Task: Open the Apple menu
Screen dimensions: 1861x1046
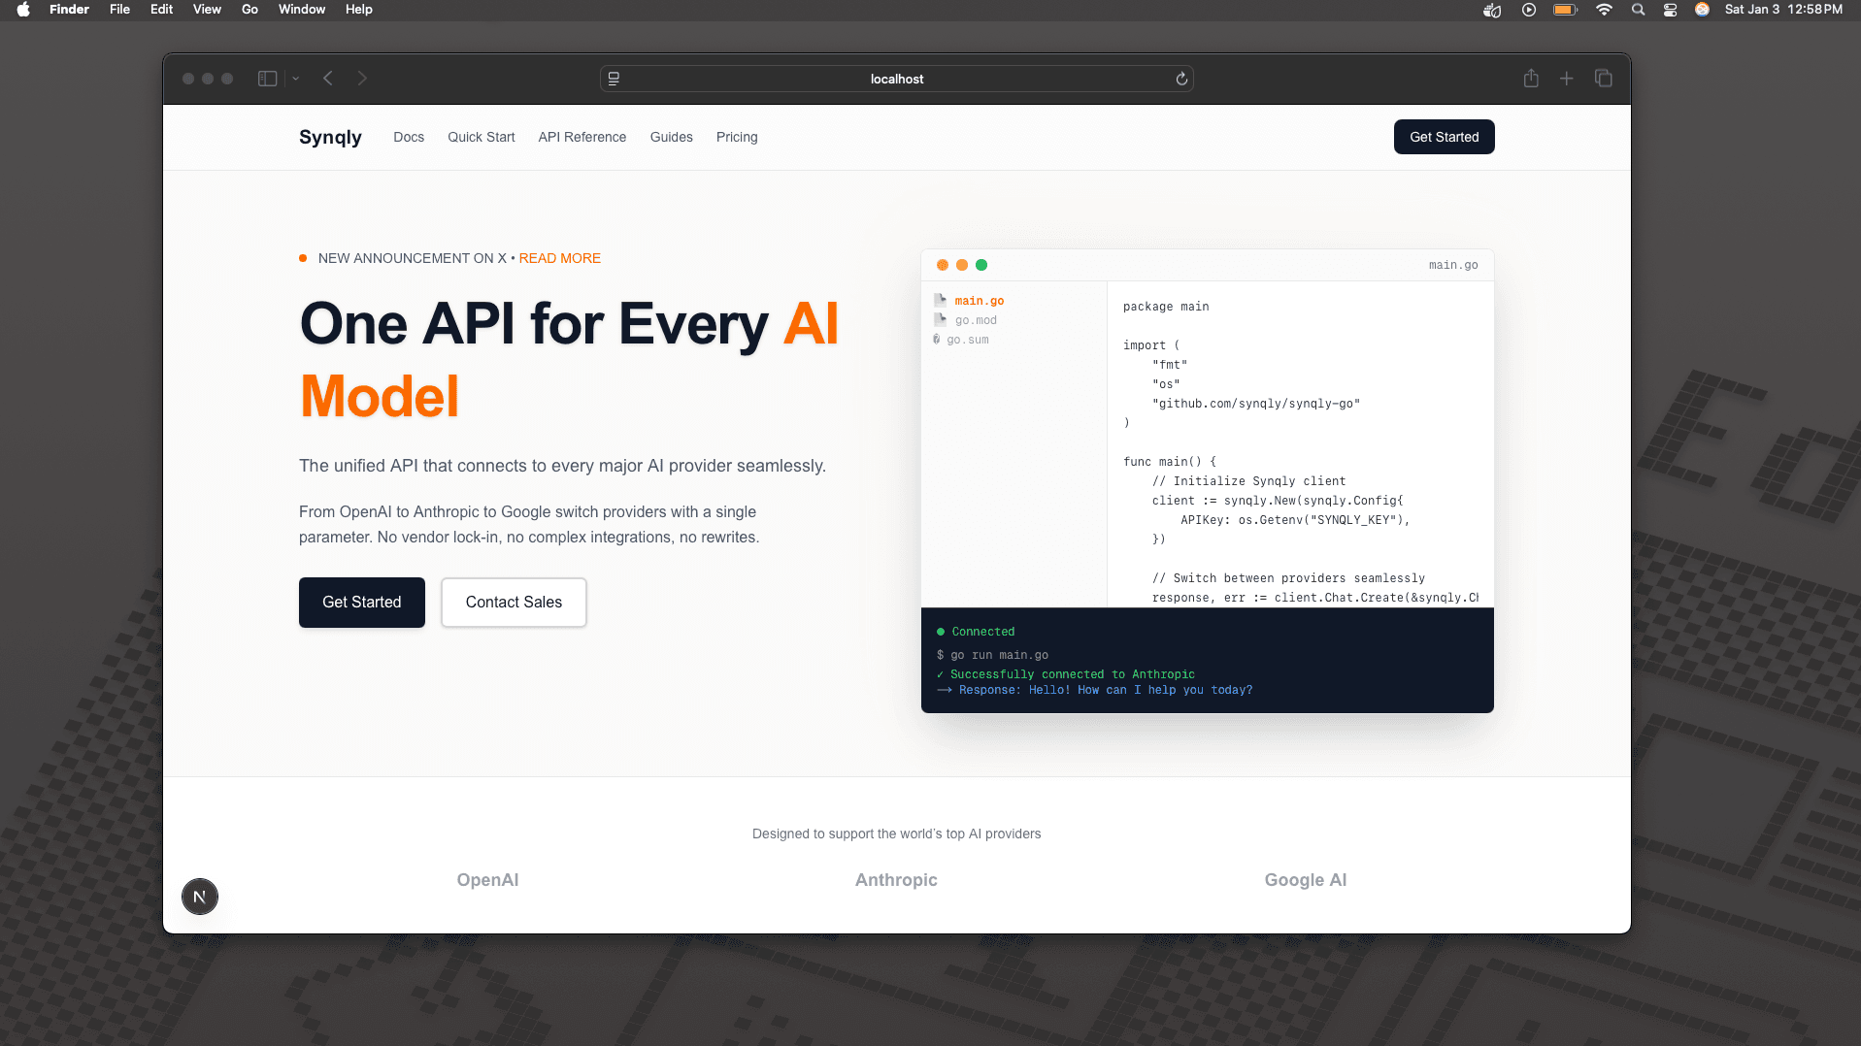Action: pos(23,10)
